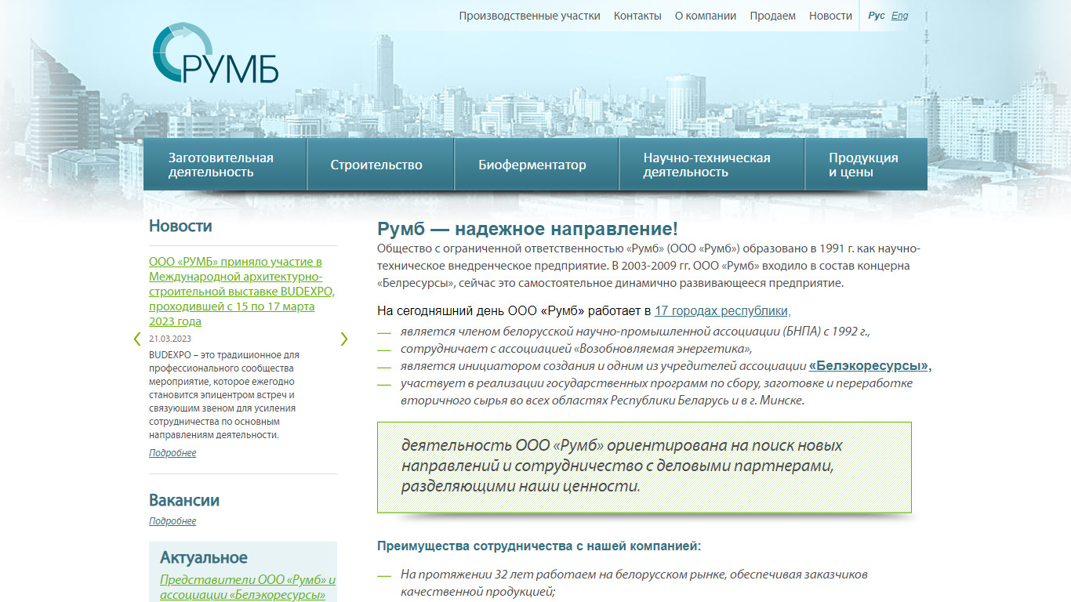Open Строительство section tab
1071x602 pixels.
pos(380,165)
